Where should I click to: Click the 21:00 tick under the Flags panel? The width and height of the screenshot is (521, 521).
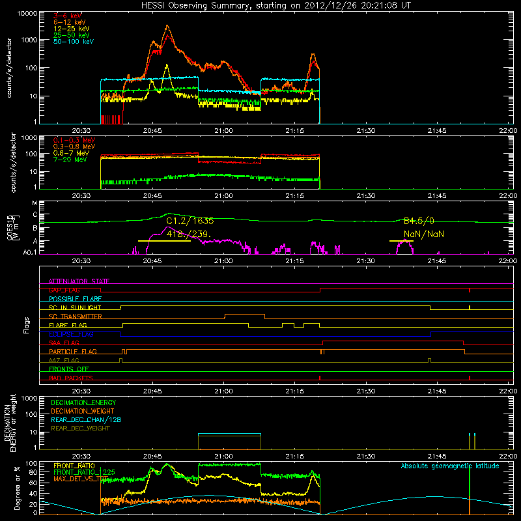coord(223,391)
